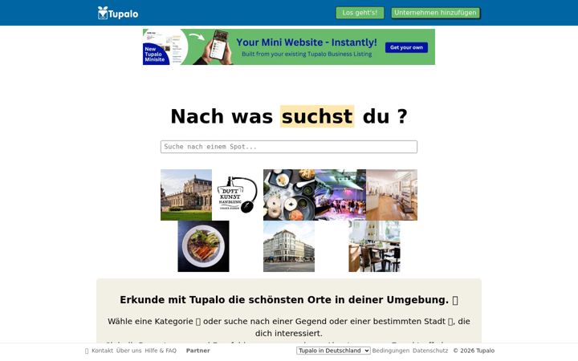
Task: Click the 'Erkunde mit Tupalo' heading
Action: pos(289,300)
